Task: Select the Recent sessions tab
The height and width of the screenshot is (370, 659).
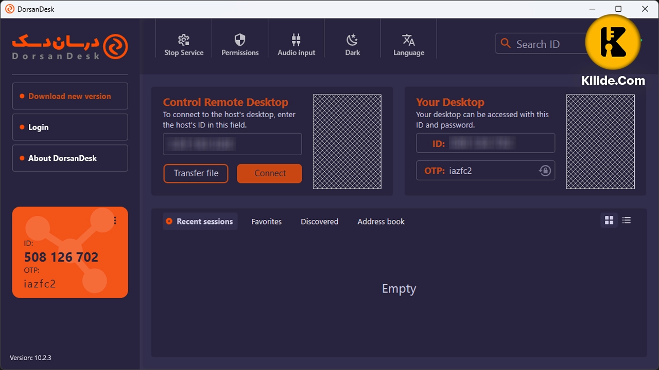Action: pos(200,221)
